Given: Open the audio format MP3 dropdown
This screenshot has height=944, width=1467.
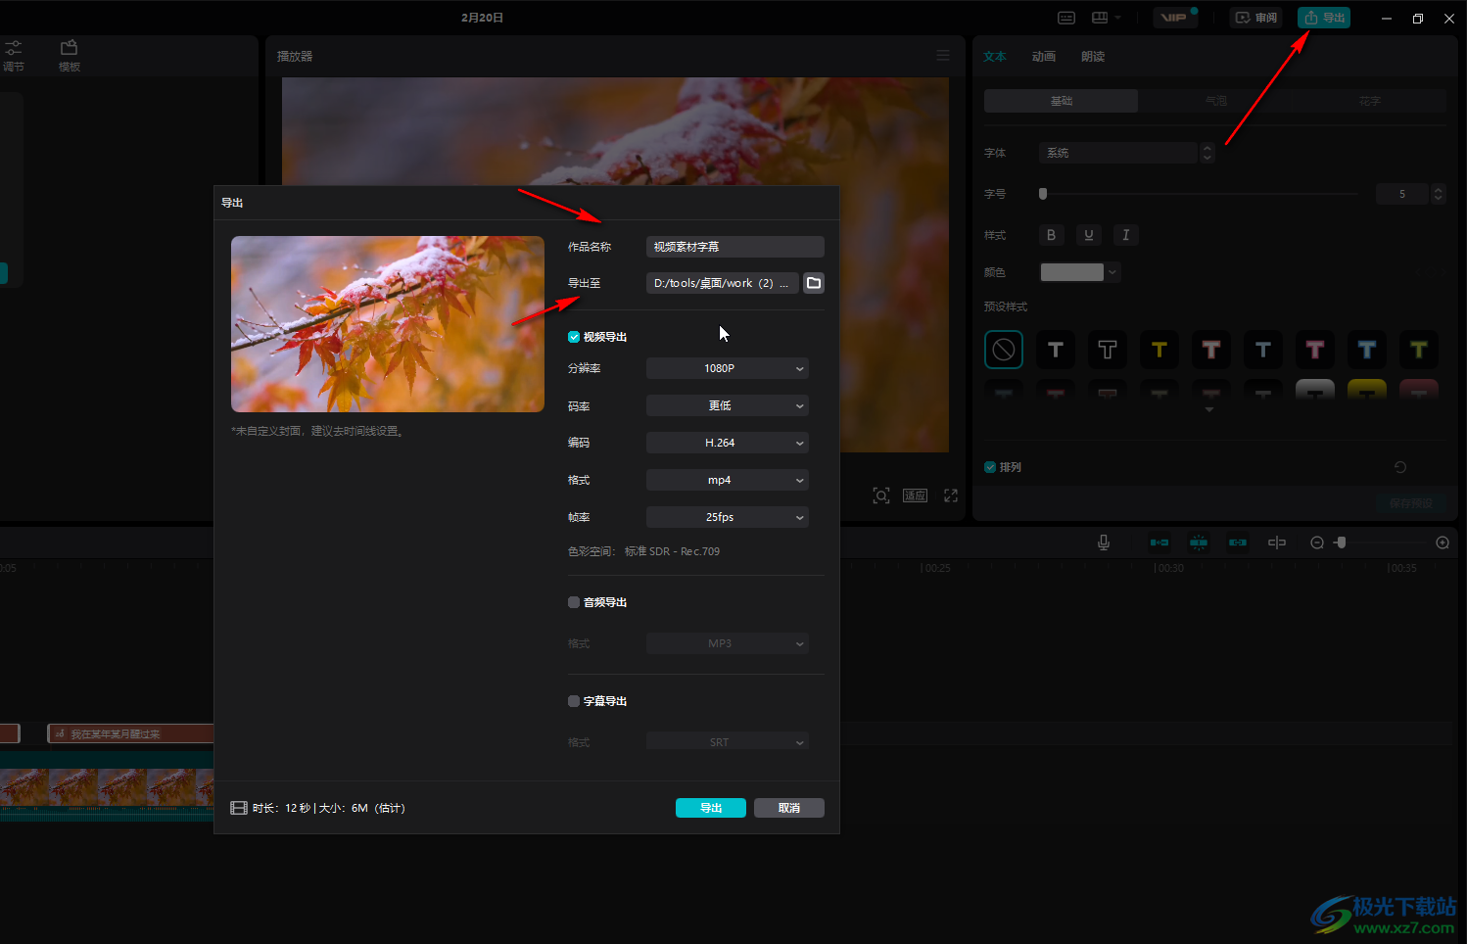Looking at the screenshot, I should (x=728, y=643).
